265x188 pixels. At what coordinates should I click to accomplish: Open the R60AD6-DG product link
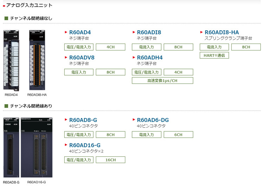pos(153,120)
